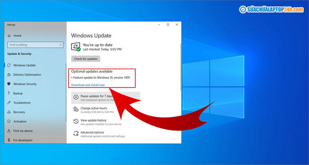
Task: Click the Activation checkmark icon
Action: (x=9, y=122)
